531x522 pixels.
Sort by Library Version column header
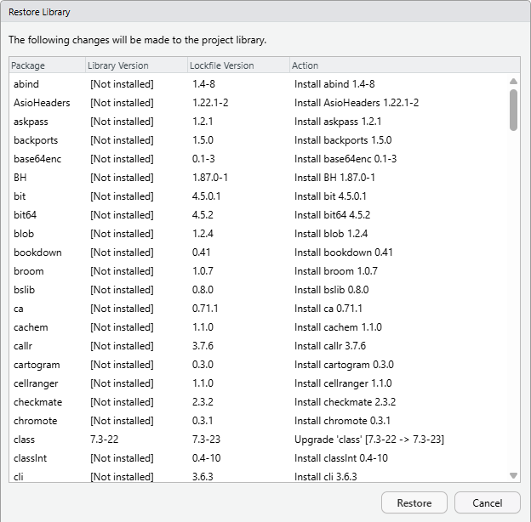136,65
